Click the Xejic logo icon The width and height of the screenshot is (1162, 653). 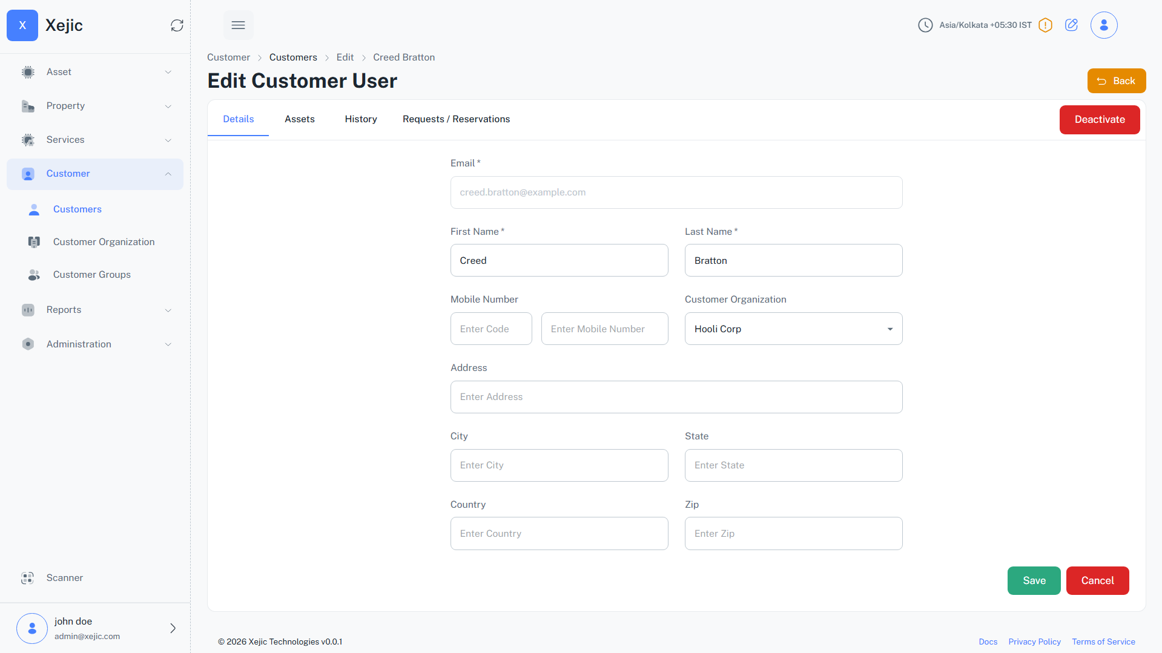[x=22, y=25]
